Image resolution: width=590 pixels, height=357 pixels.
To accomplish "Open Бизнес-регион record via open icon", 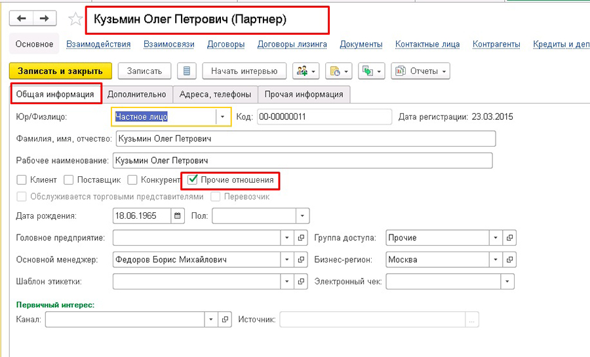I will 509,259.
